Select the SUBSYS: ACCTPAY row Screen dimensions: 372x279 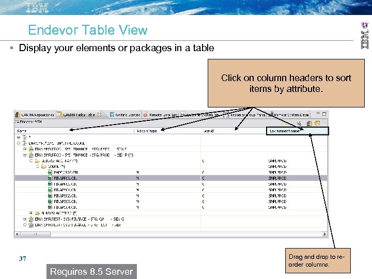(x=59, y=161)
